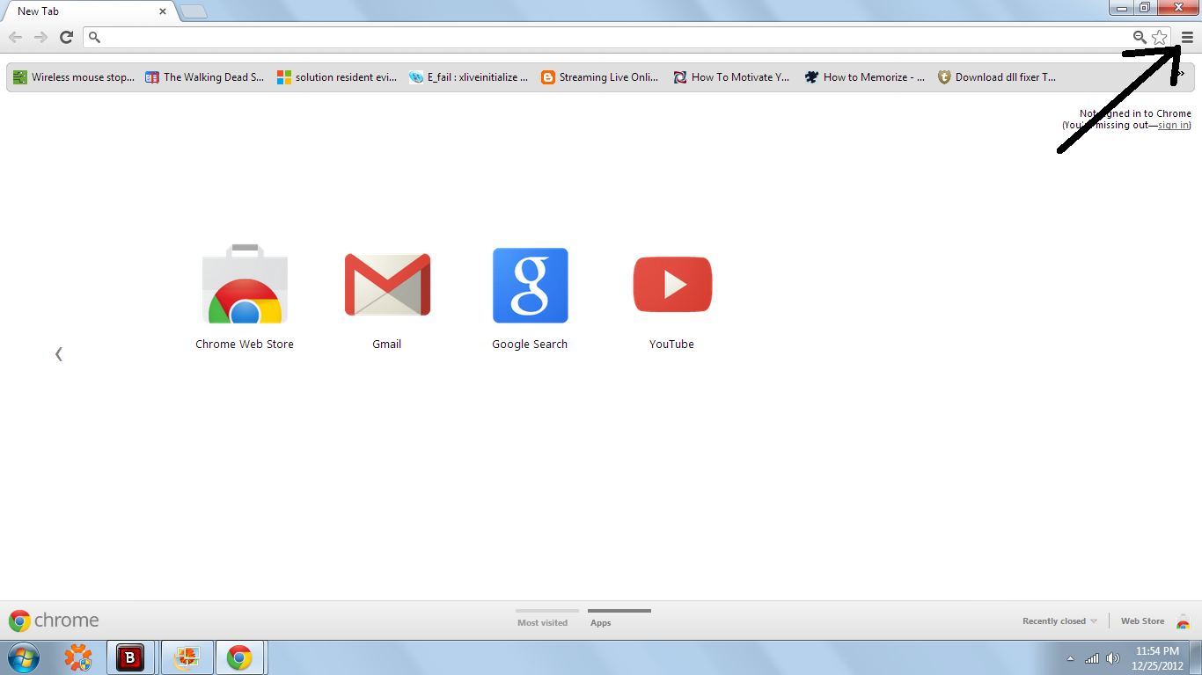Click the orange gear taskbar icon

pyautogui.click(x=78, y=657)
